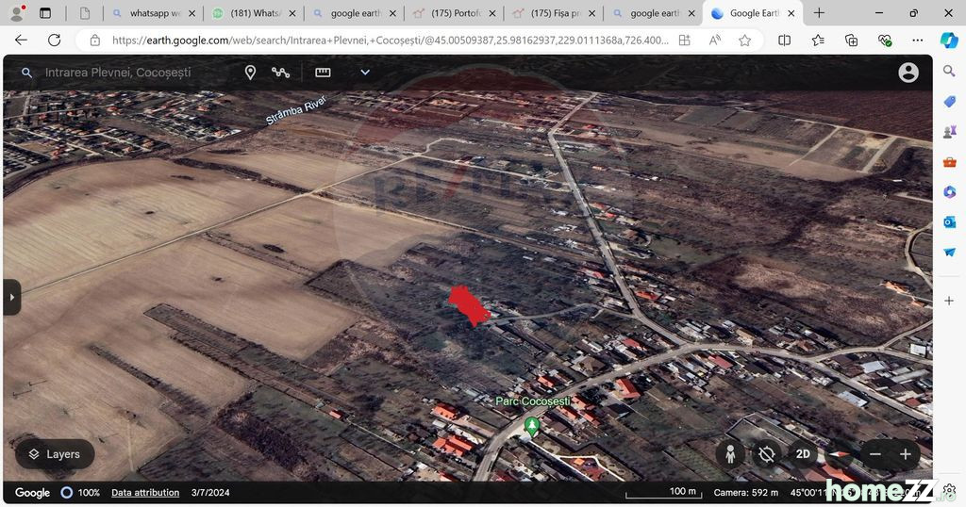Click the Google logo in status bar
This screenshot has width=966, height=507.
[33, 493]
